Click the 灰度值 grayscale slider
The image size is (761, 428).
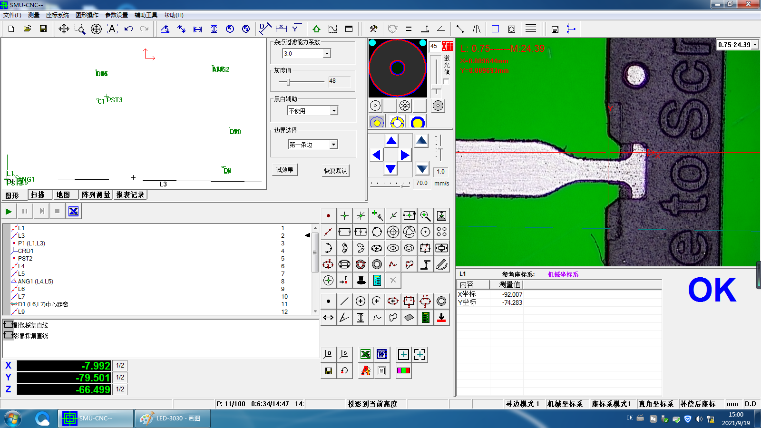(x=289, y=82)
